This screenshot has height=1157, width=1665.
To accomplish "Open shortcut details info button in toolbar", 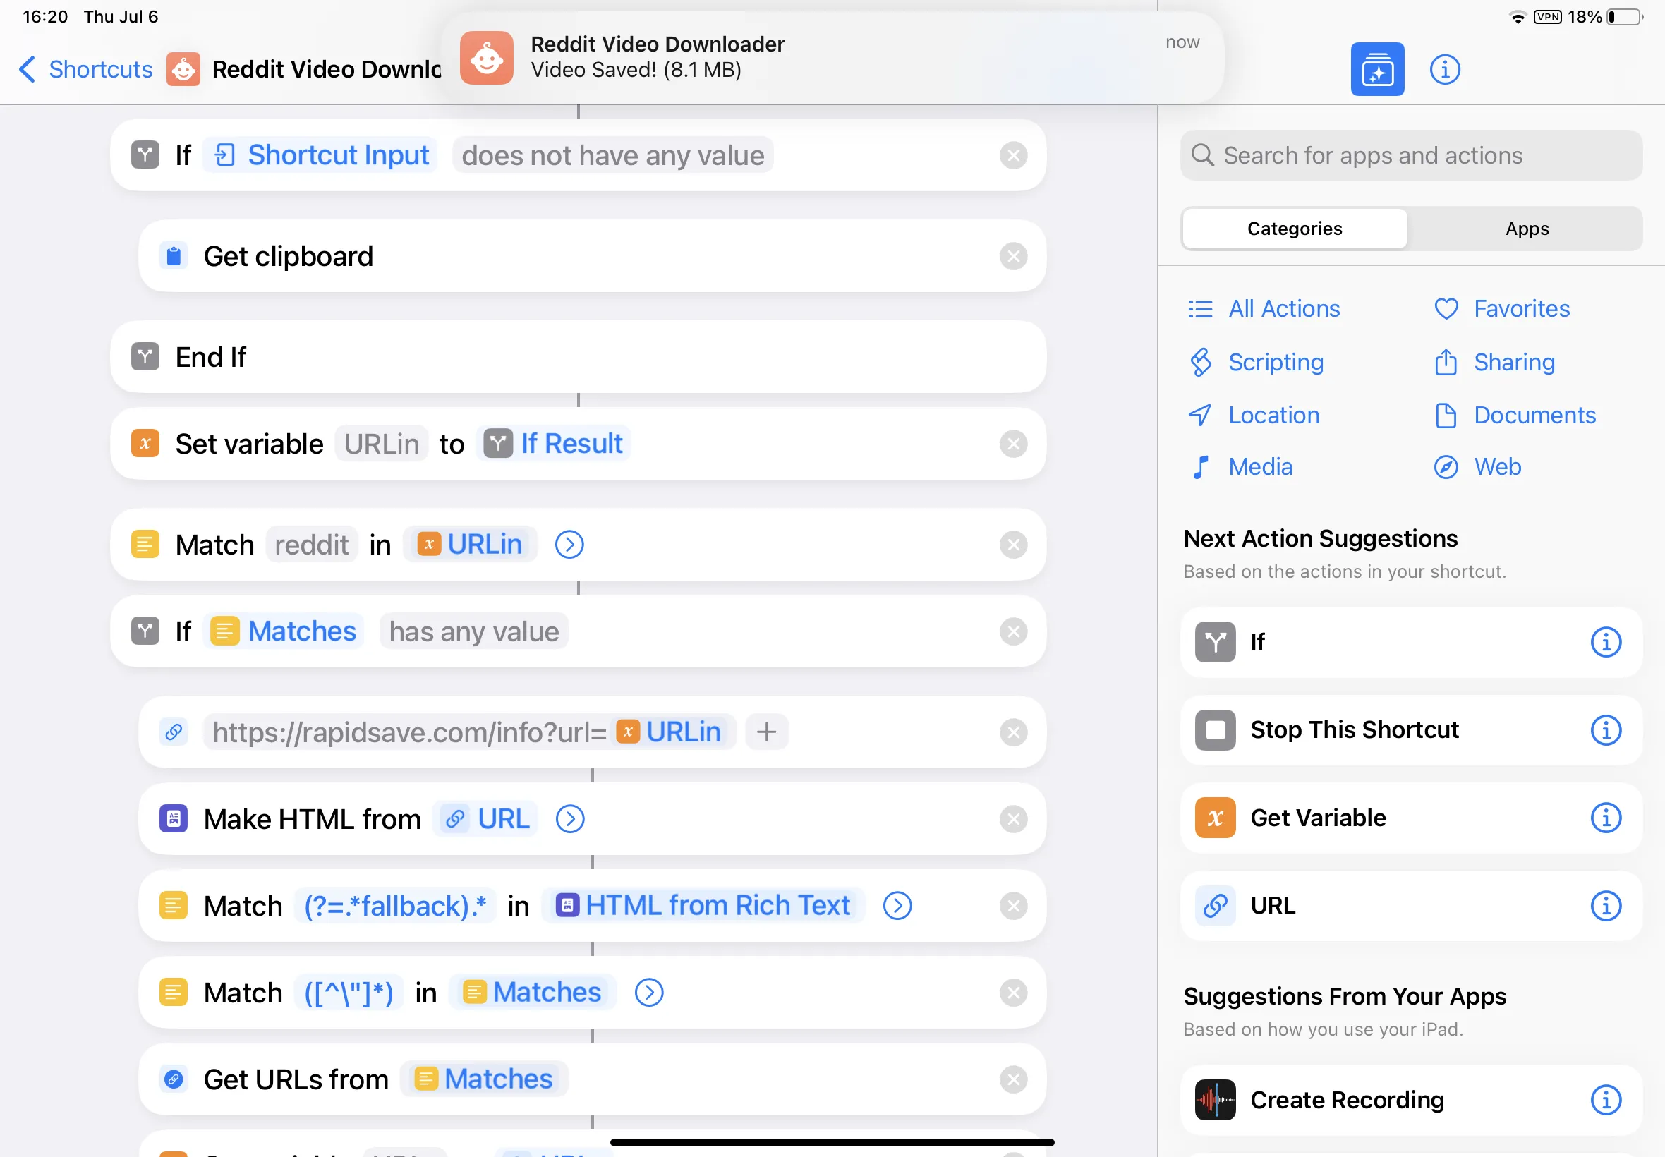I will (x=1445, y=70).
